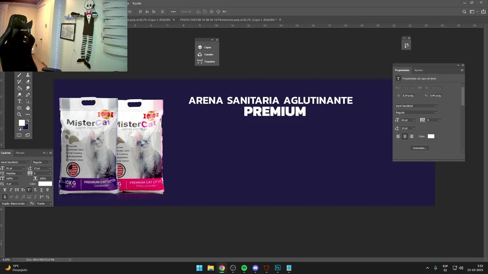Viewport: 488px width, 274px height.
Task: Align top edges in options bar
Action: coord(140,11)
